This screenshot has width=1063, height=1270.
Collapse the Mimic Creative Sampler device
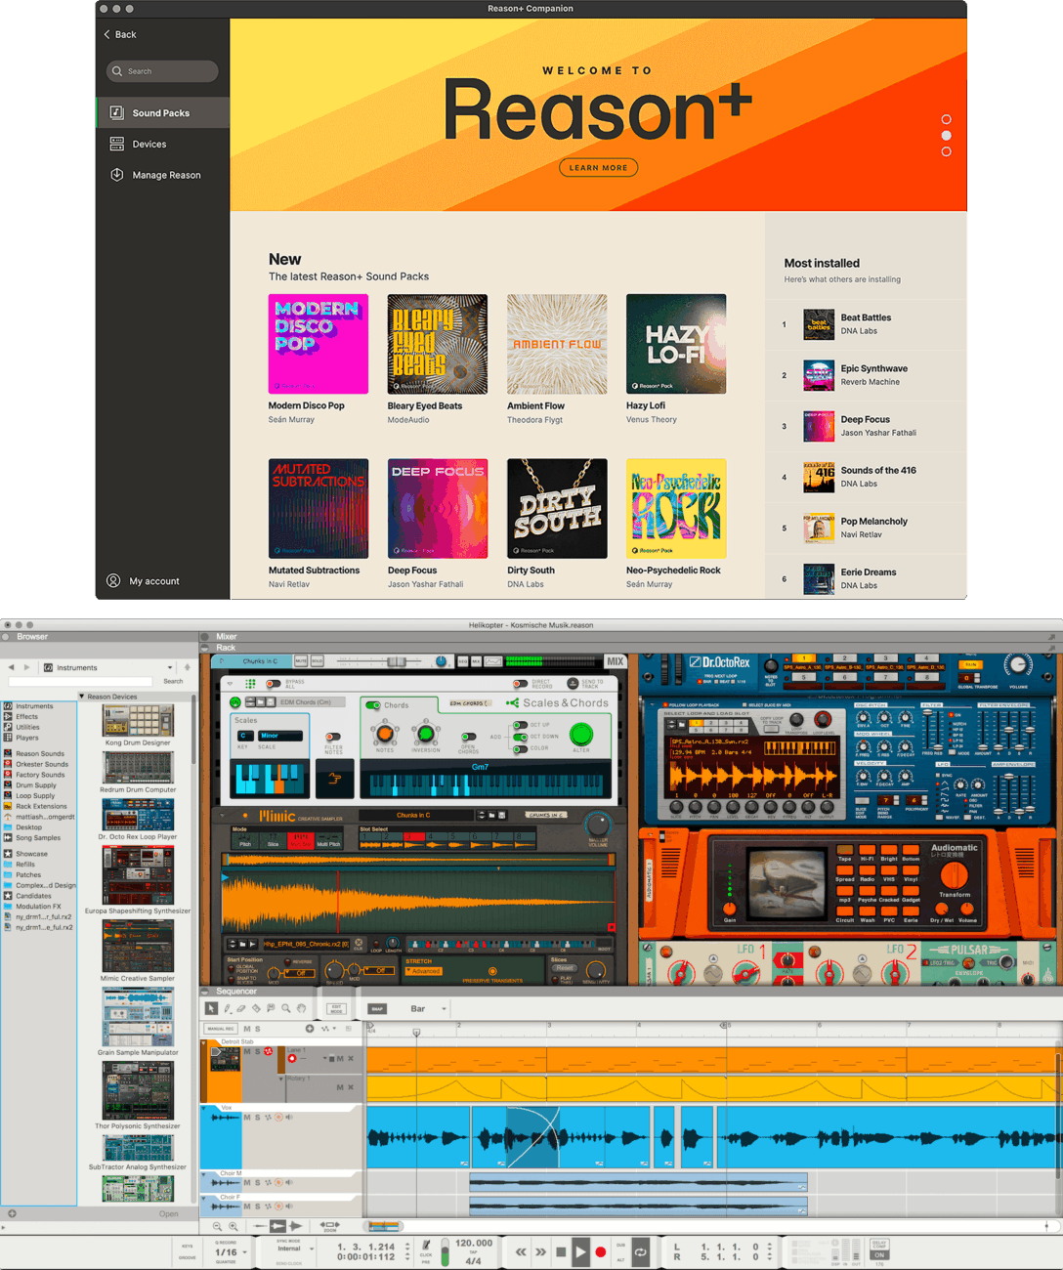[222, 815]
